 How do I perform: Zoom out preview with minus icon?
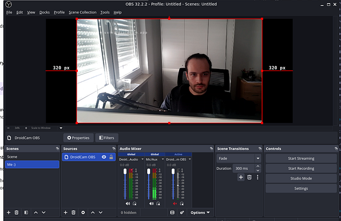tap(9, 128)
